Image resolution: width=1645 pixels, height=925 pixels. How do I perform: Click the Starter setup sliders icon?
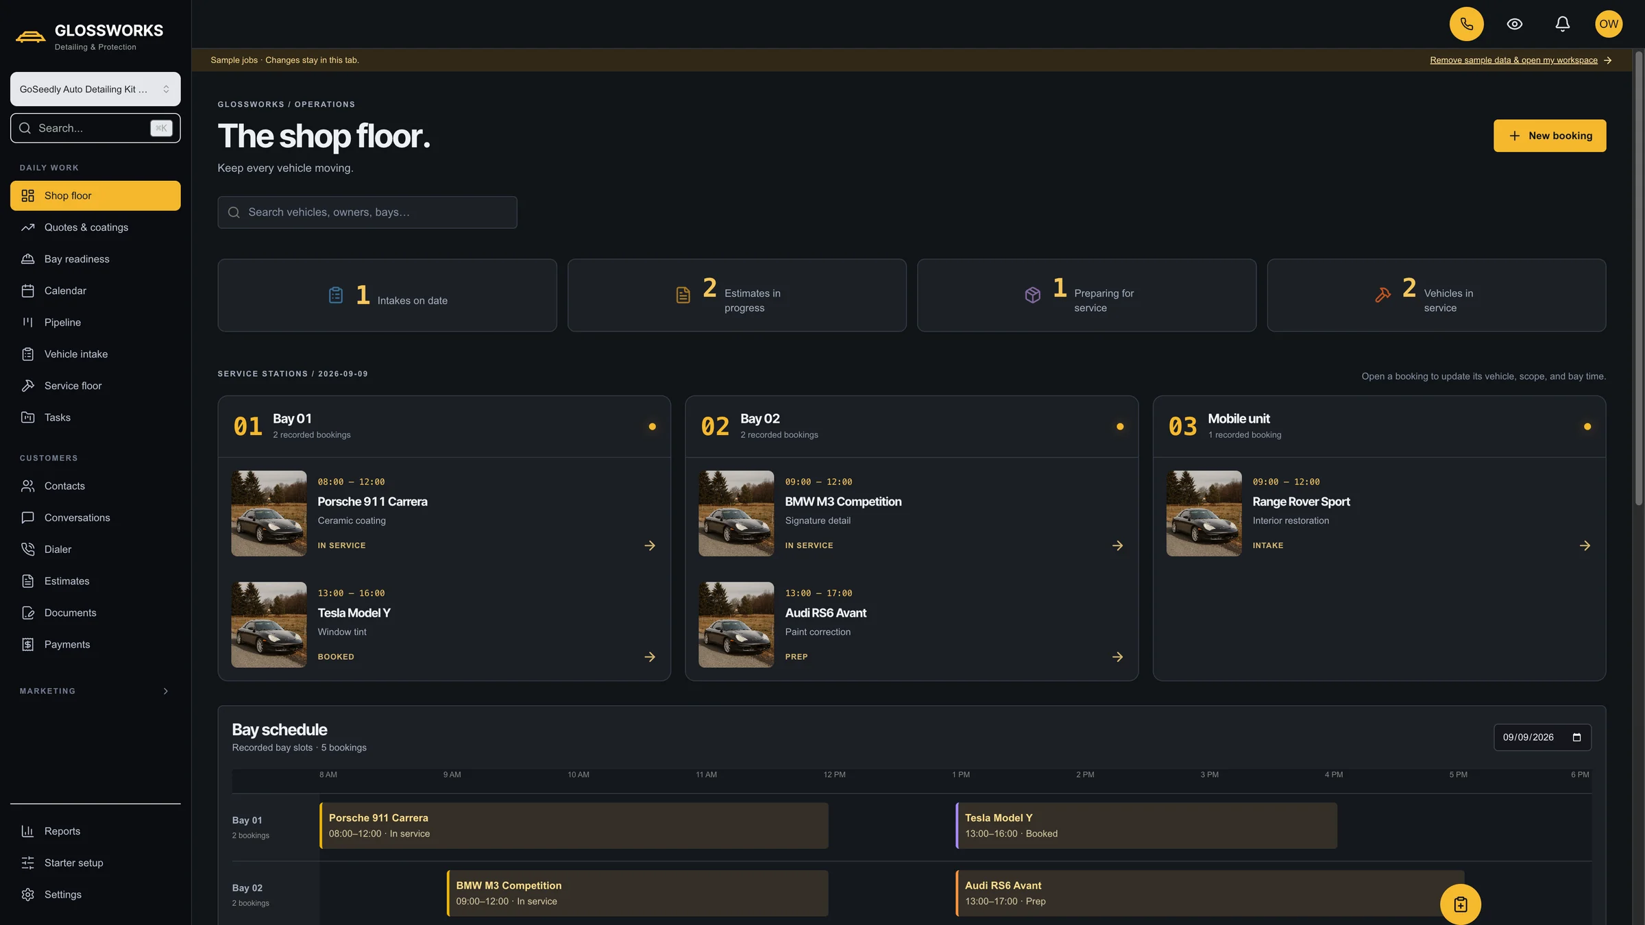[27, 863]
